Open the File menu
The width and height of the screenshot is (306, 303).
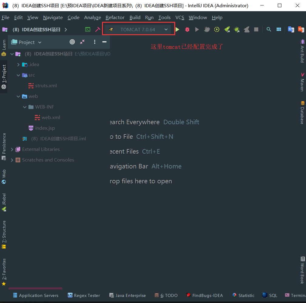[x=5, y=18]
